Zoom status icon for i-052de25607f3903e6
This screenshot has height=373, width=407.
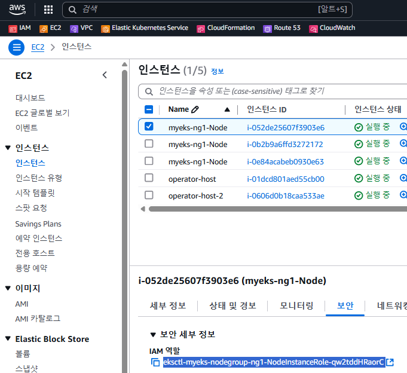coord(403,127)
